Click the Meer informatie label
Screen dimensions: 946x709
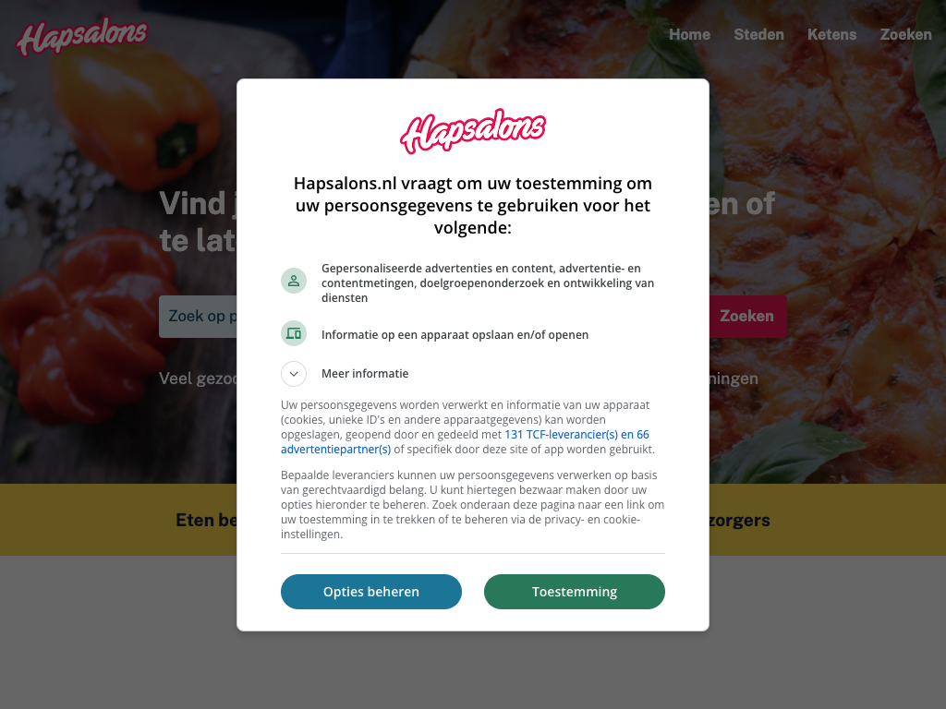coord(365,374)
